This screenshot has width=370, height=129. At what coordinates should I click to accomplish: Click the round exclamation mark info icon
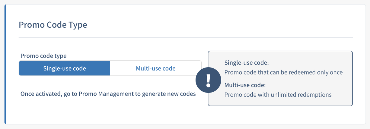point(208,79)
